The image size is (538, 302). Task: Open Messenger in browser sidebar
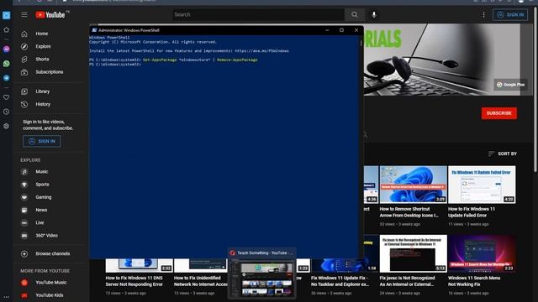[6, 49]
